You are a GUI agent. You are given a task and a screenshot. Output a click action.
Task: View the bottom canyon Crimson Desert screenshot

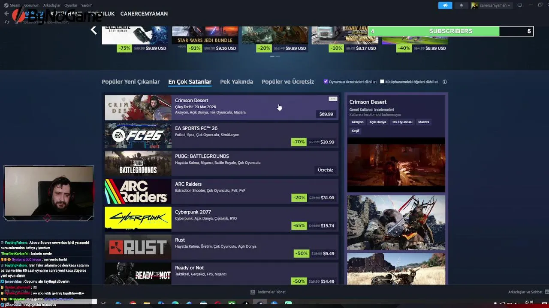(396, 269)
